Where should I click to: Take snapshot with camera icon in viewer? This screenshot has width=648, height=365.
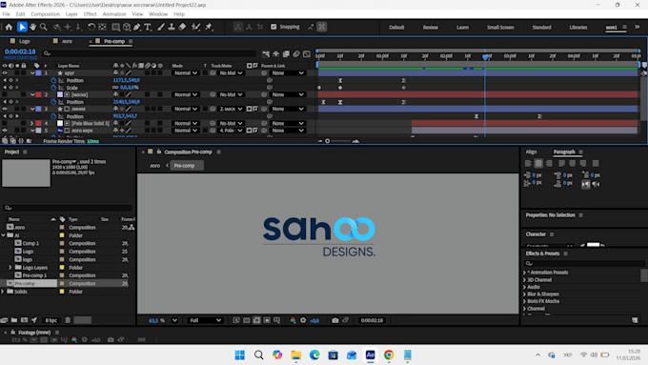[335, 320]
